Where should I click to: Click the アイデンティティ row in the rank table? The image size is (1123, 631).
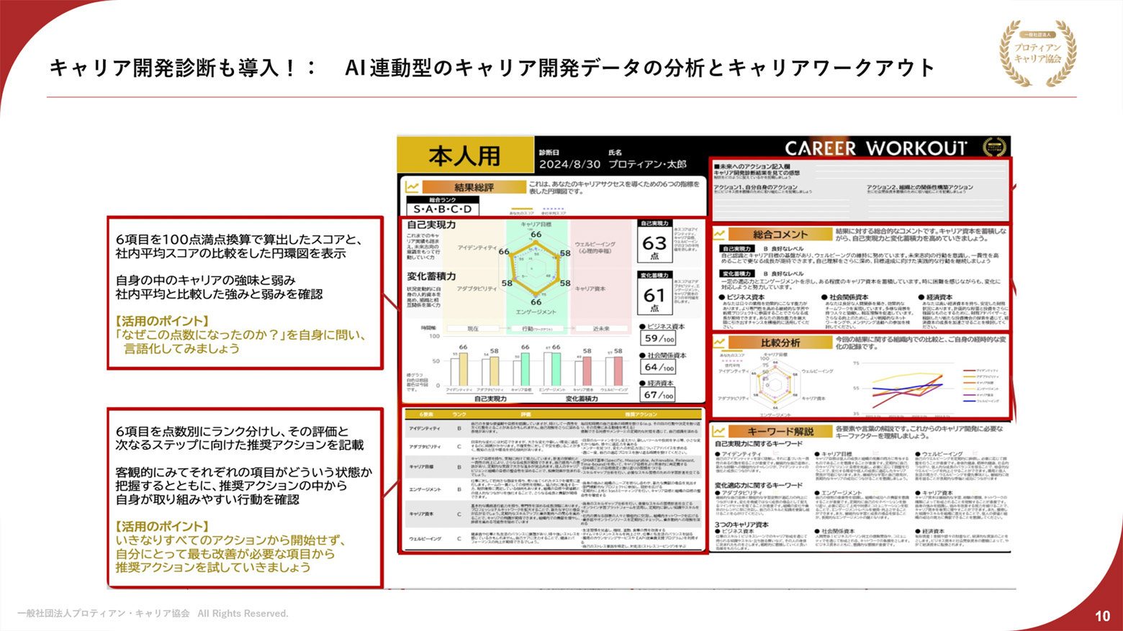coord(551,429)
